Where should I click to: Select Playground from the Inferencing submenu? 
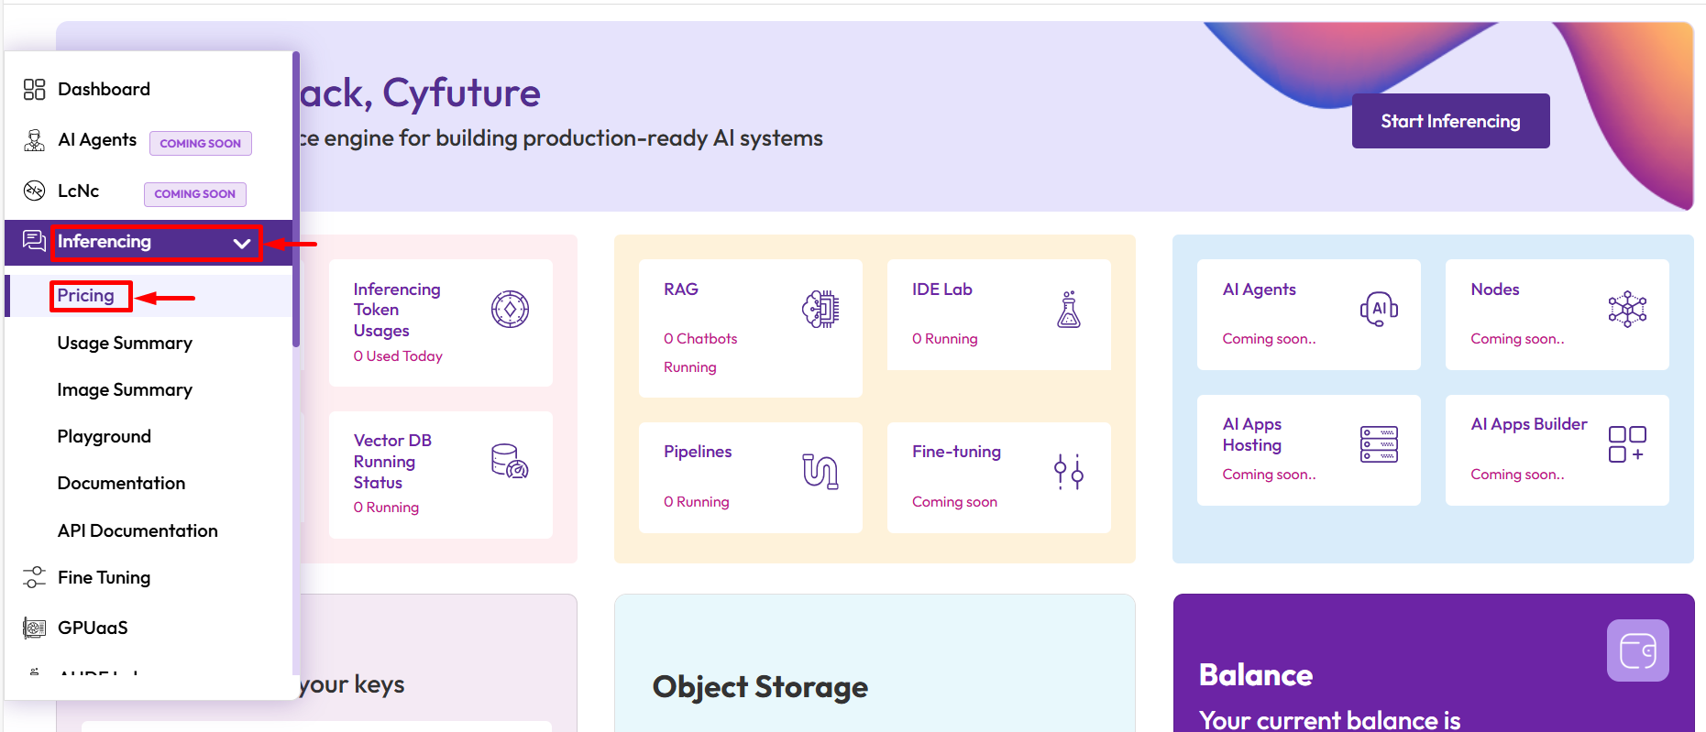[x=105, y=436]
